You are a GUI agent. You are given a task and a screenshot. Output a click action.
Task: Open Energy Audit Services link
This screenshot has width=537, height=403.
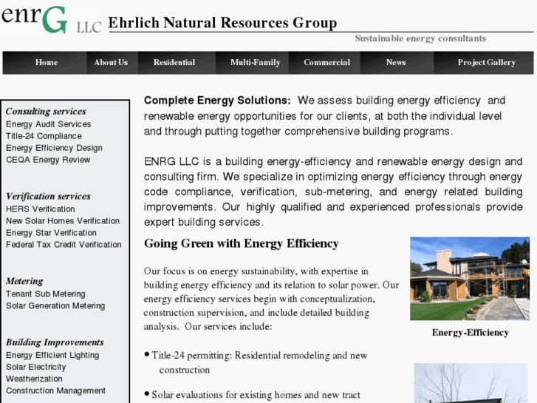[48, 124]
